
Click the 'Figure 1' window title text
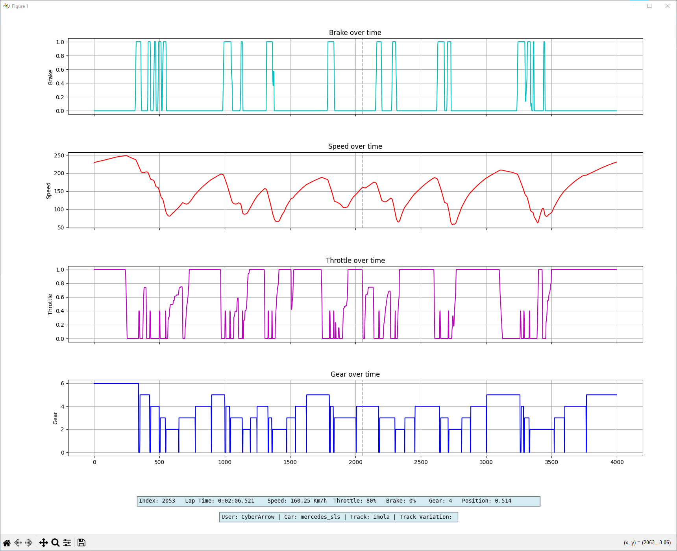pyautogui.click(x=20, y=6)
